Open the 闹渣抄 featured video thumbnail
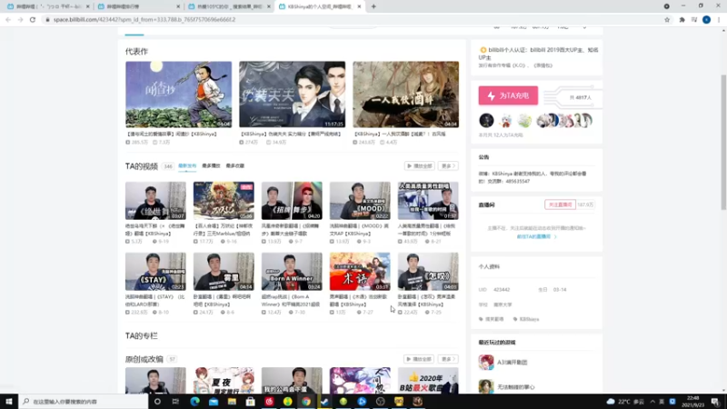 (178, 95)
